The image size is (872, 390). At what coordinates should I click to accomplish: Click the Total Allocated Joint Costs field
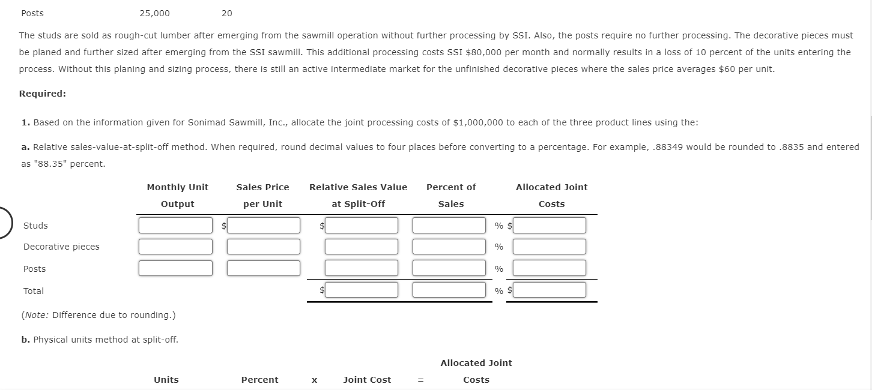click(549, 289)
